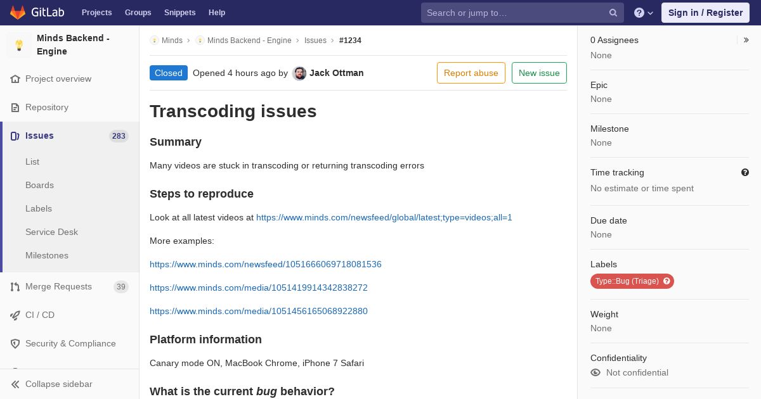Image resolution: width=761 pixels, height=399 pixels.
Task: Open the media/1051419914342838272 link
Action: click(x=259, y=288)
